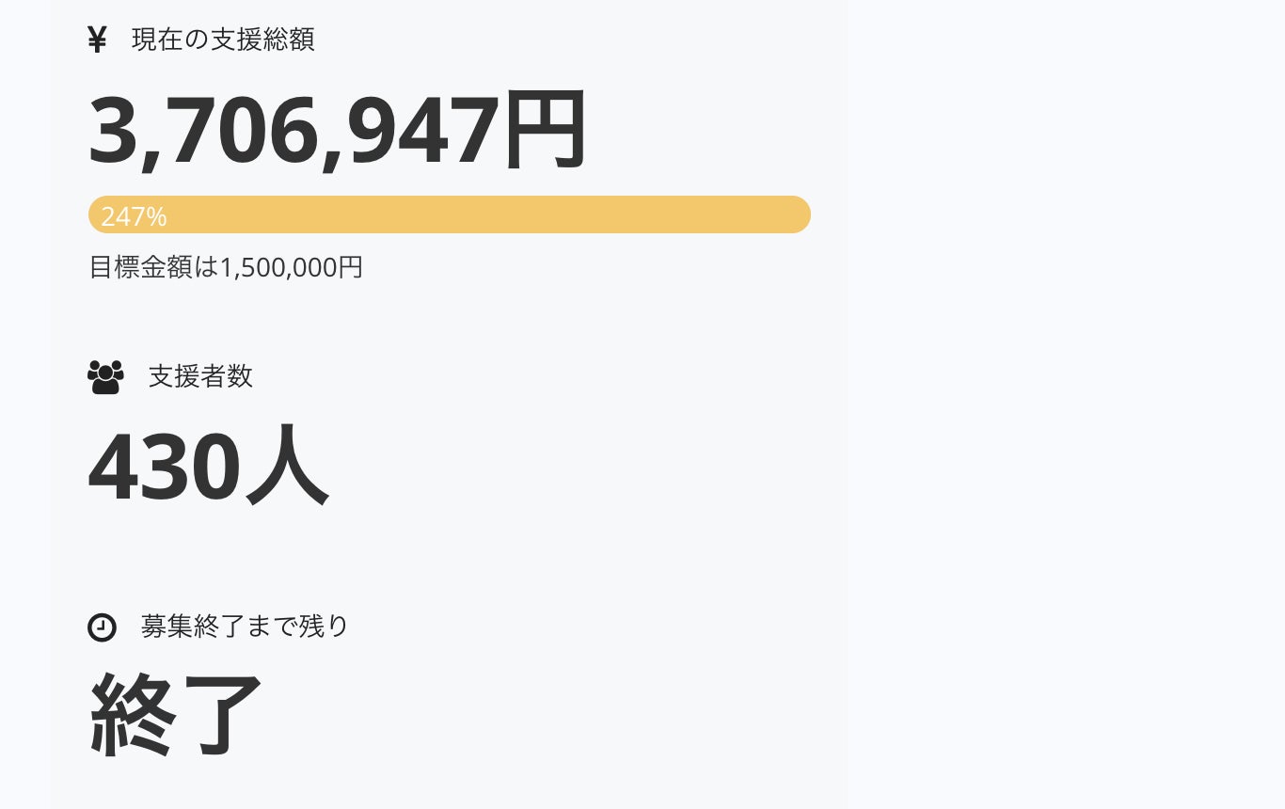This screenshot has height=809, width=1285.
Task: Select the 募集終了まで残り label
Action: (x=245, y=627)
